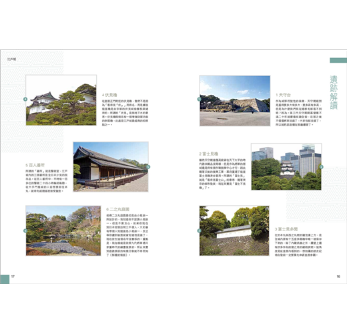
Task: Click the heading '4 伏見櫓'
Action: click(109, 95)
